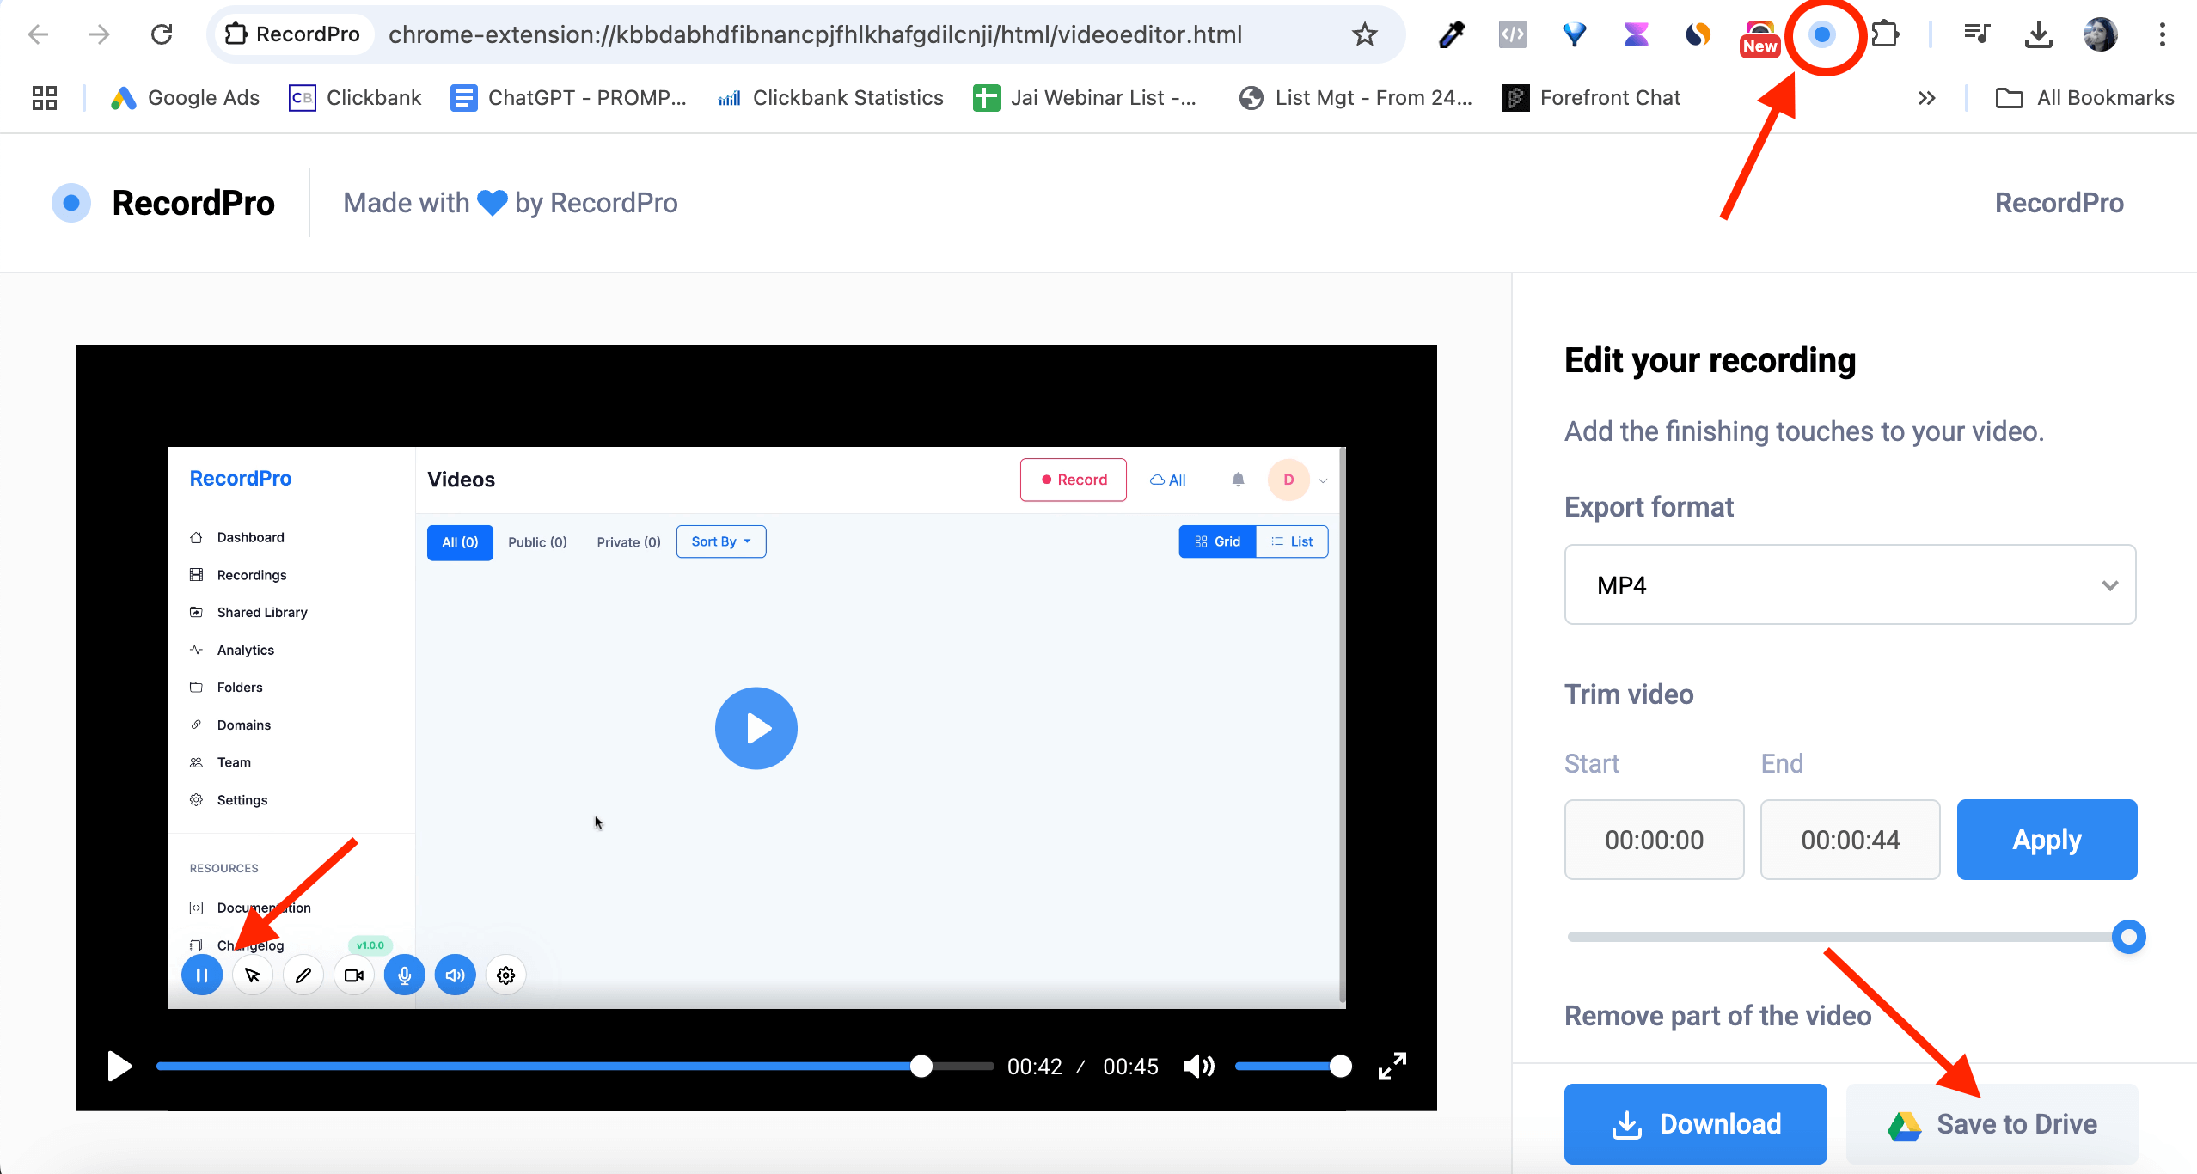2197x1174 pixels.
Task: Select the pen annotation tool
Action: coord(303,975)
